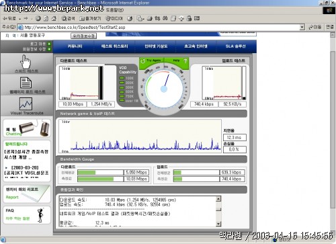Click the '12.3 ms' latency value

coord(235,138)
